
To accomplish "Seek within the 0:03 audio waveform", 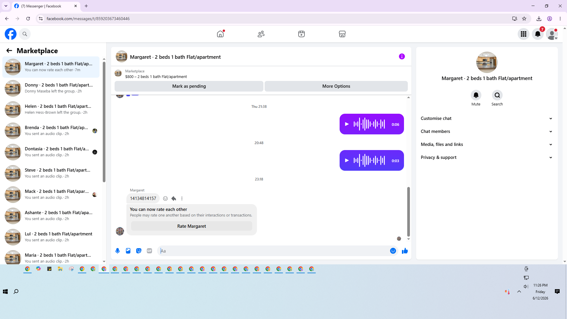I will (369, 160).
